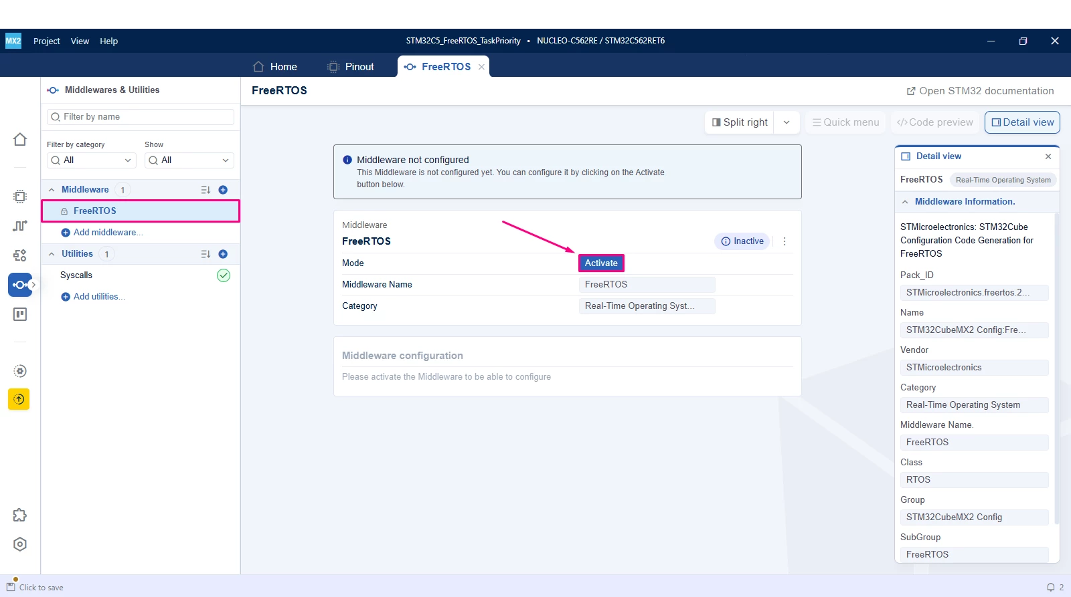Open the Filter by category dropdown
The width and height of the screenshot is (1071, 597).
pos(92,160)
